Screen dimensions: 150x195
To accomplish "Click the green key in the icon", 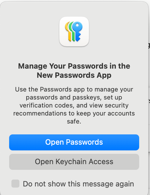I will click(x=72, y=31).
